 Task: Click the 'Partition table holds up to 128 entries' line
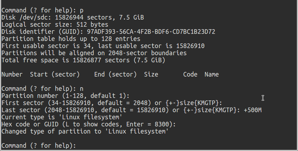point(71,39)
